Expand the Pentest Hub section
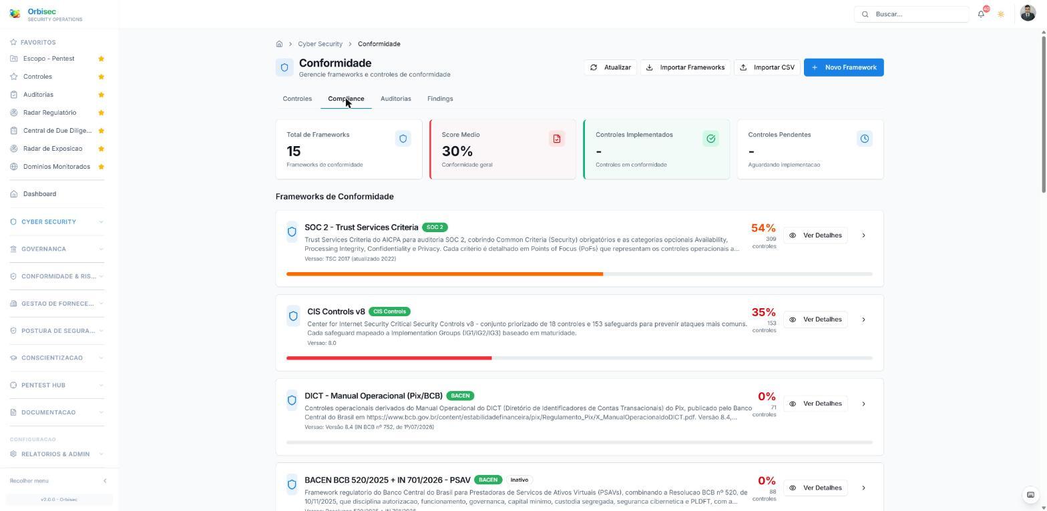The height and width of the screenshot is (511, 1047). coord(57,385)
